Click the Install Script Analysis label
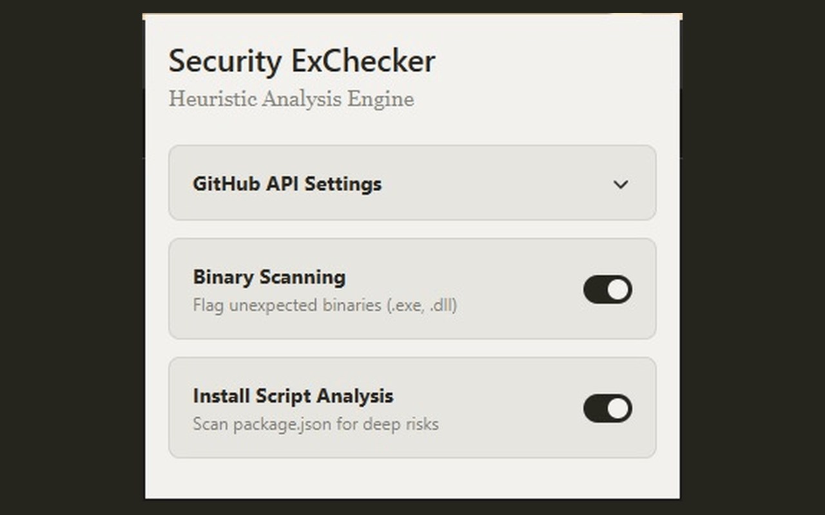 293,396
